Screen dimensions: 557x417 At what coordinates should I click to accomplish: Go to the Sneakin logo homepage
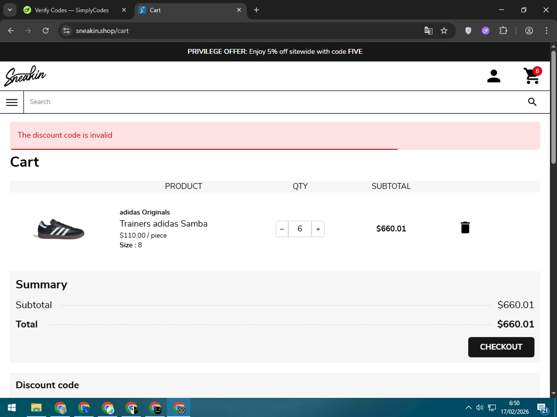click(x=25, y=76)
